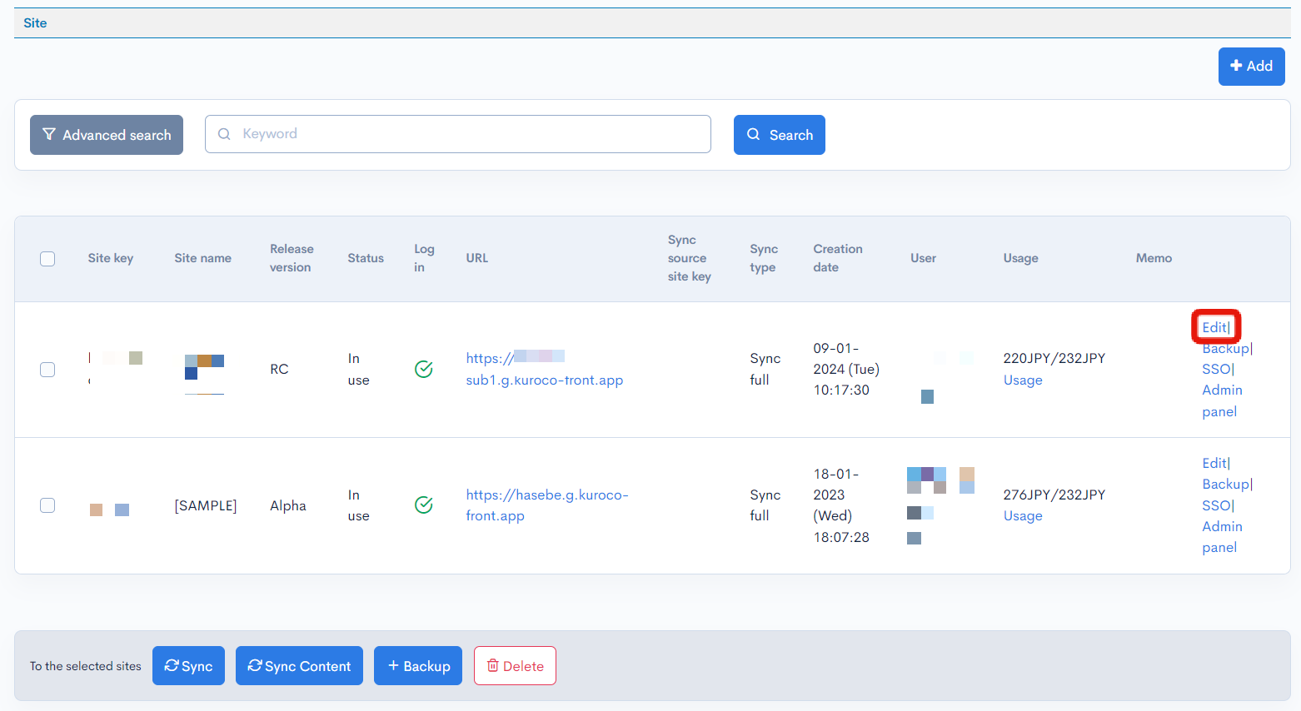Click the Status column header

(x=366, y=258)
